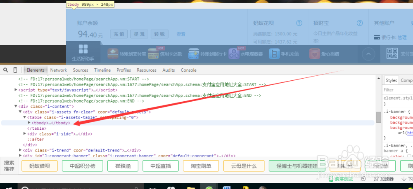Expand the script text/javascript node
Viewport: 413px width, 189px height.
[x=16, y=90]
